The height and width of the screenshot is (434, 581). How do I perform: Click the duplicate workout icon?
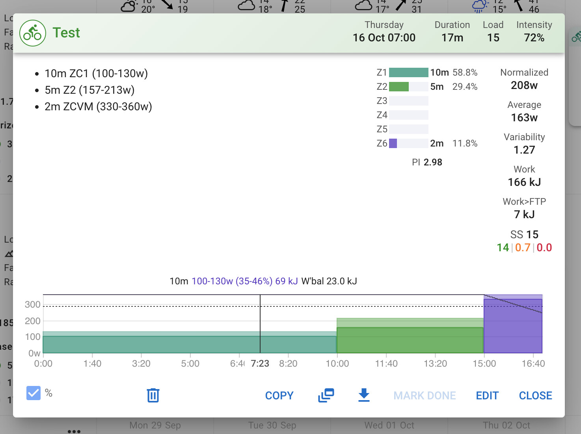[326, 395]
